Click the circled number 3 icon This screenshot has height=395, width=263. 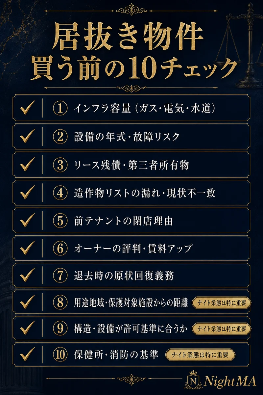(60, 165)
